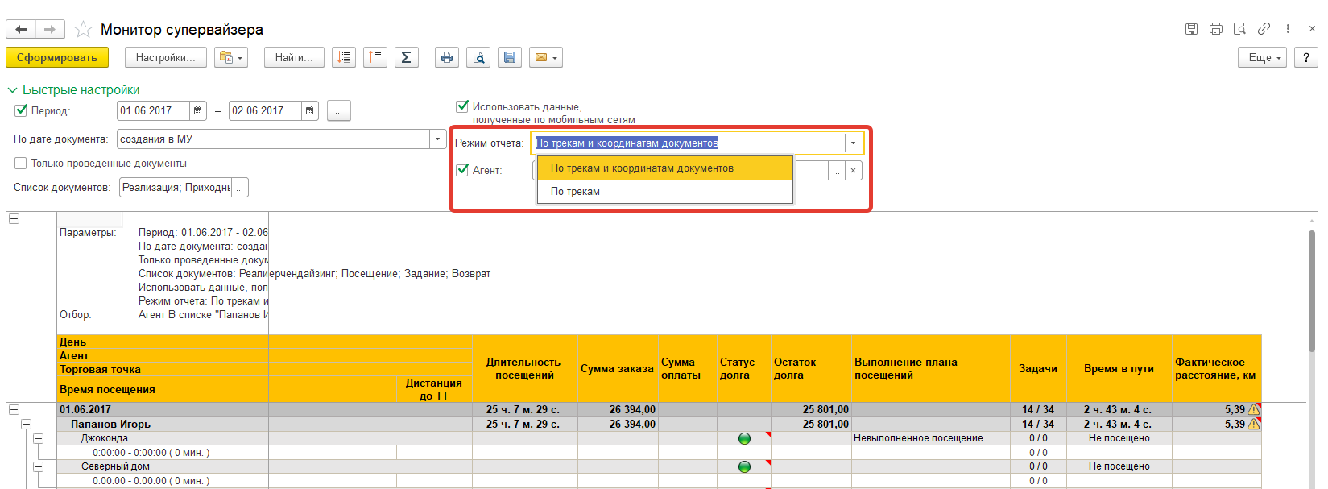Open the По дате документа dropdown
The width and height of the screenshot is (1328, 489).
coord(437,139)
